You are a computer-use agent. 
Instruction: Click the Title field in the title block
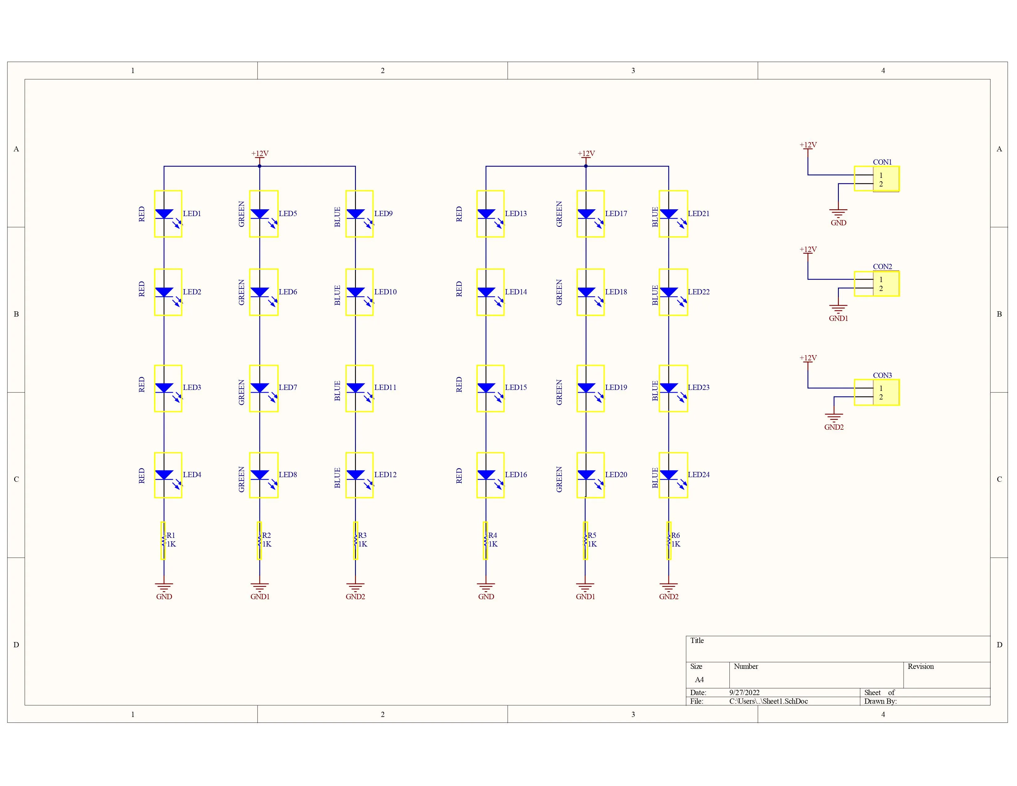697,641
